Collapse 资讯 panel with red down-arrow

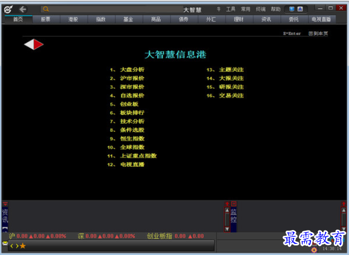(x=5, y=203)
